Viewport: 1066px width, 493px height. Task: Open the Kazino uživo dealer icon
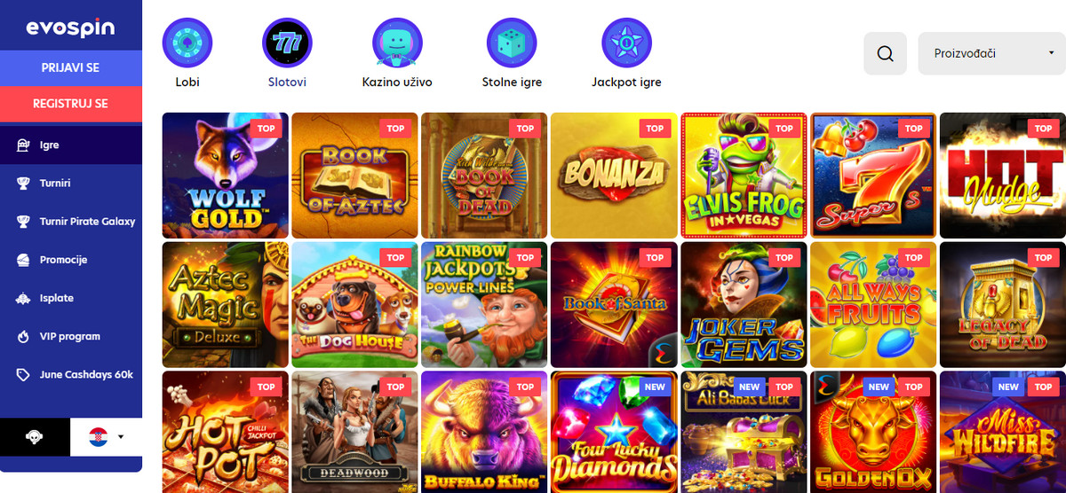tap(397, 43)
